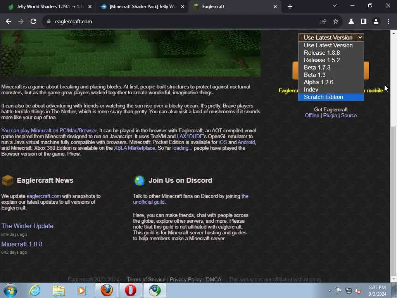The height and width of the screenshot is (298, 397).
Task: Select Alpha 1.2.6 version option
Action: 331,82
